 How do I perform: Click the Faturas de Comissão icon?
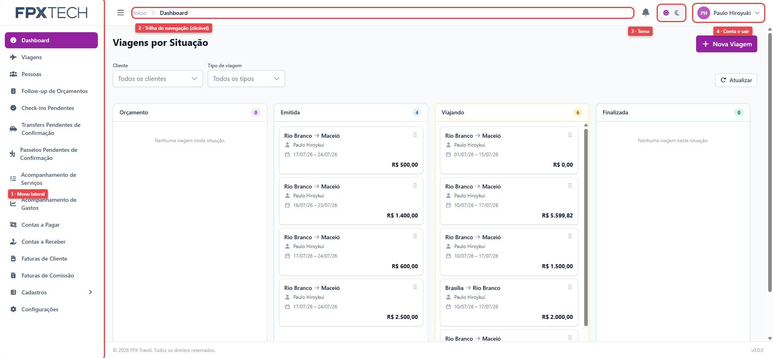(x=13, y=275)
